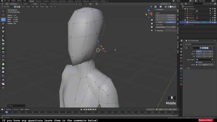Open the Mesh menu in viewport header

pos(37,7)
